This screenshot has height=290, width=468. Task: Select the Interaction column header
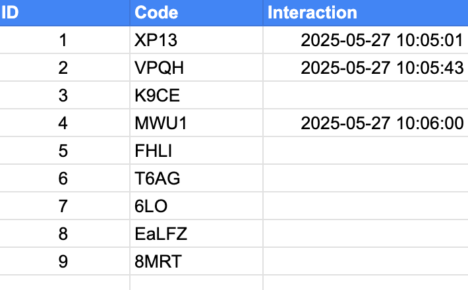(x=366, y=13)
